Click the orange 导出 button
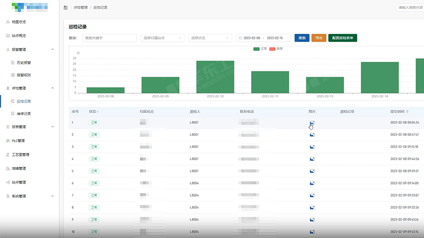Image resolution: width=424 pixels, height=238 pixels. point(319,38)
